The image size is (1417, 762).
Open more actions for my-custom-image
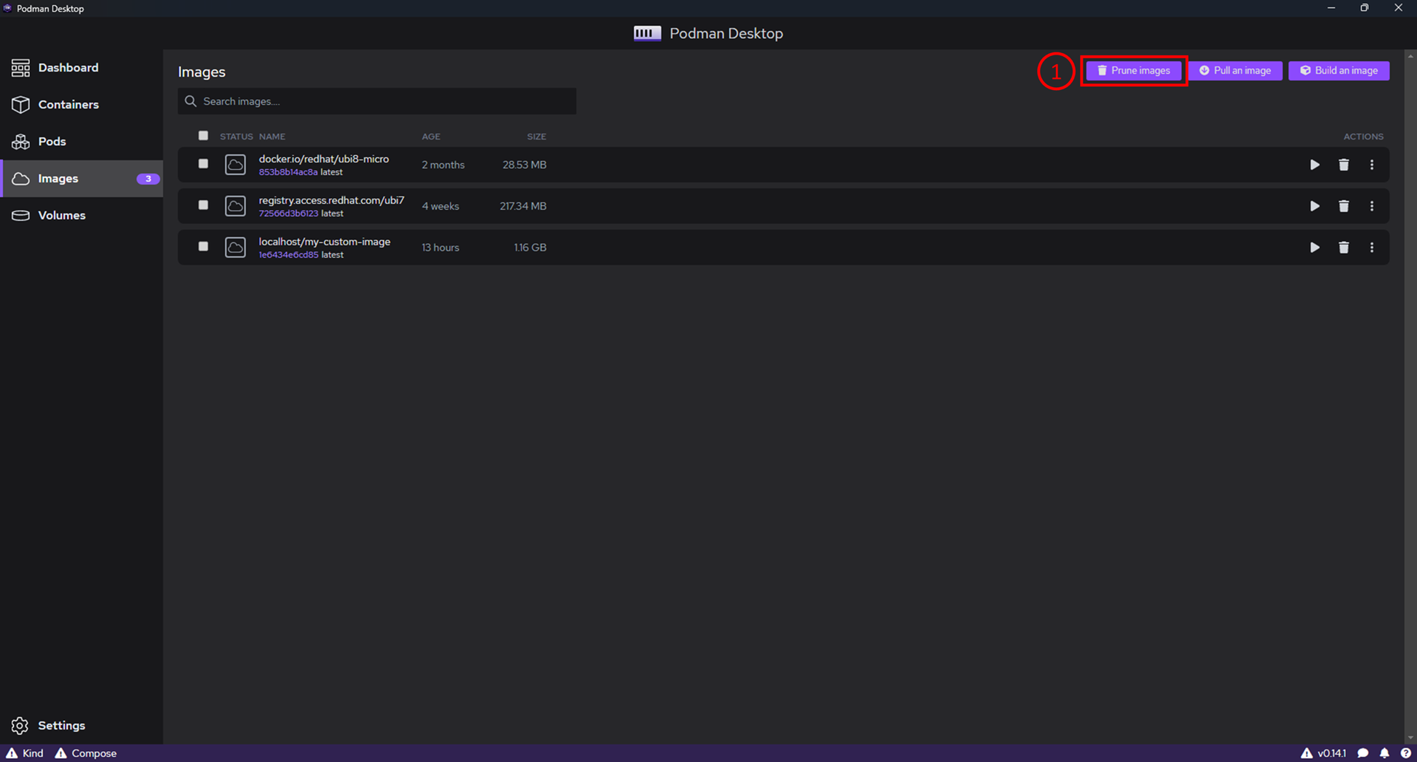pos(1372,247)
